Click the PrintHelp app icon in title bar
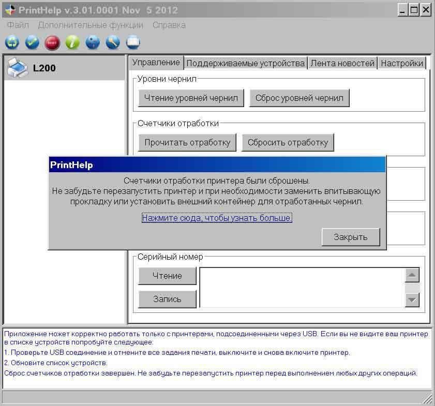435x406 pixels. click(x=10, y=10)
